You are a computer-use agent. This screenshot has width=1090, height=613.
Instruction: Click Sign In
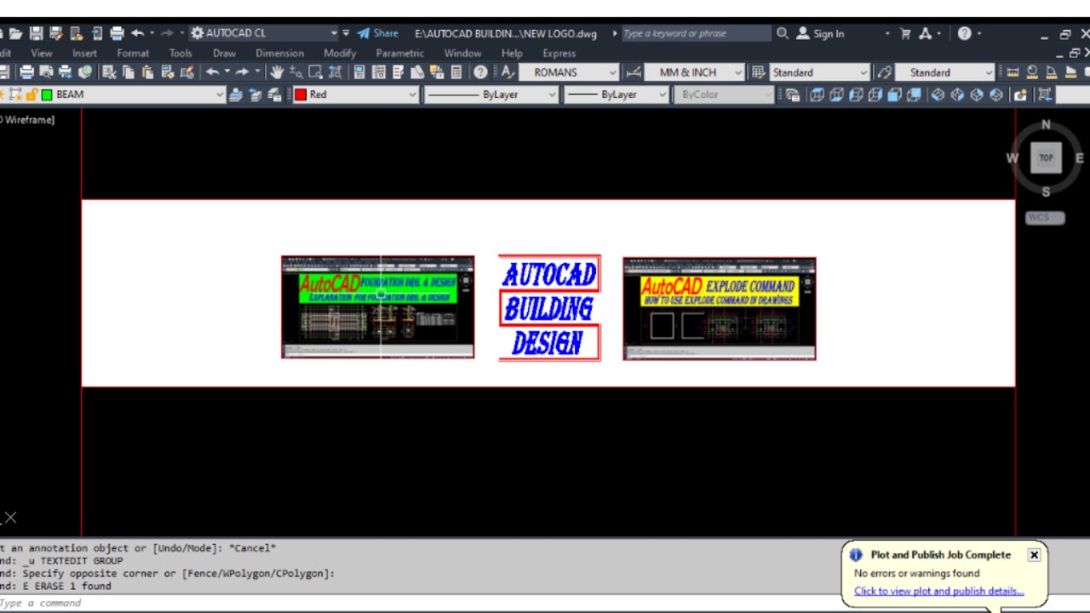tap(821, 33)
